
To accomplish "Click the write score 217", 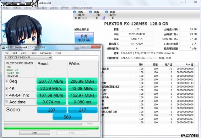I will tap(83, 110).
